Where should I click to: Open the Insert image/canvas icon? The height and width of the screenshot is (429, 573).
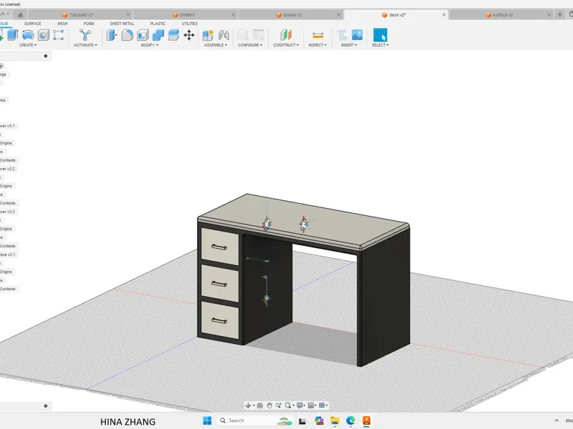click(357, 35)
